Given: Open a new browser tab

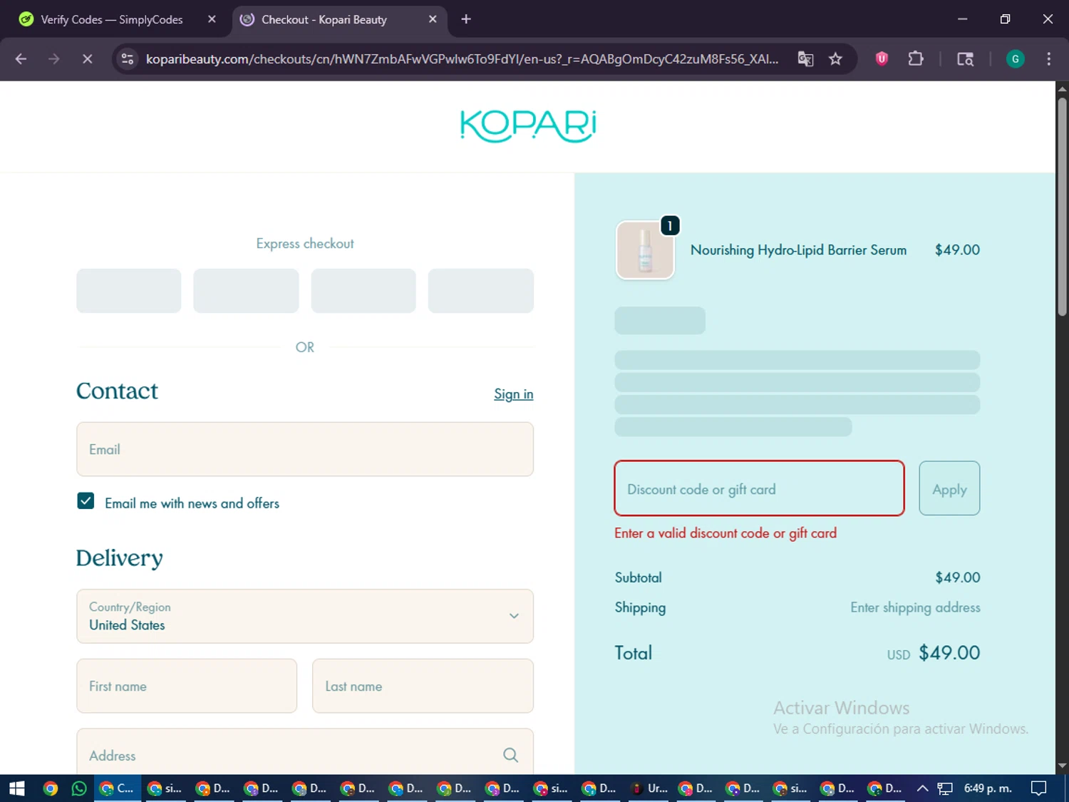Looking at the screenshot, I should (466, 19).
